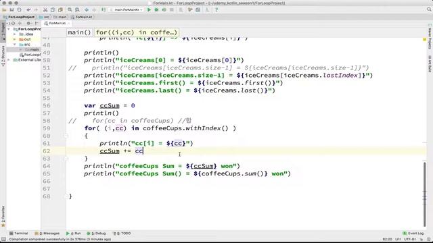
Task: Open the Terminal tool window
Action: pyautogui.click(x=19, y=234)
